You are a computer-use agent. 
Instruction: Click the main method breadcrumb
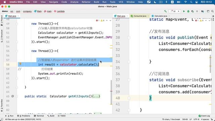48,11
